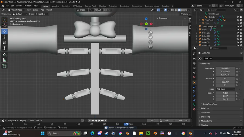Open the XYZ Euler rotation mode dropdown
This screenshot has height=137, width=244.
tap(226, 89)
